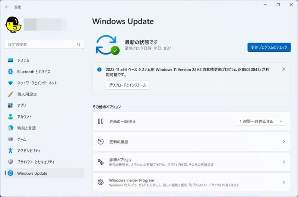This screenshot has height=197, width=298.
Task: Click the network Wi-Fi icon in sidebar
Action: tap(10, 83)
